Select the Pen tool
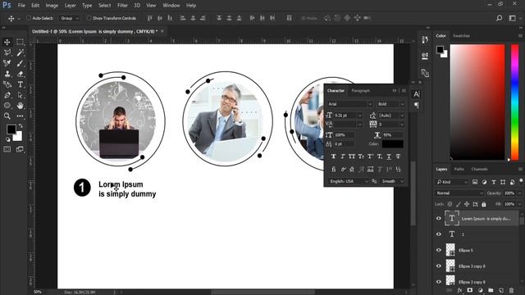The width and height of the screenshot is (525, 295). click(x=7, y=95)
